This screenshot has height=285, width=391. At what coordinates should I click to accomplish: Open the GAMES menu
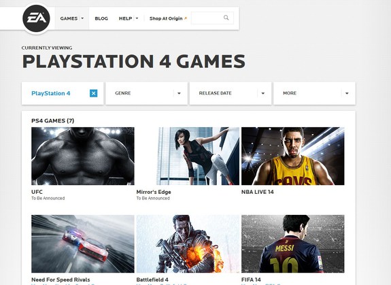72,18
